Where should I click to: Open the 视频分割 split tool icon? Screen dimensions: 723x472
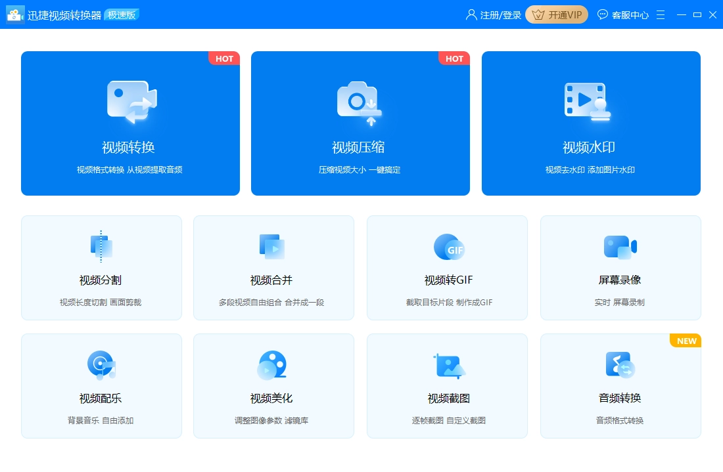coord(101,247)
